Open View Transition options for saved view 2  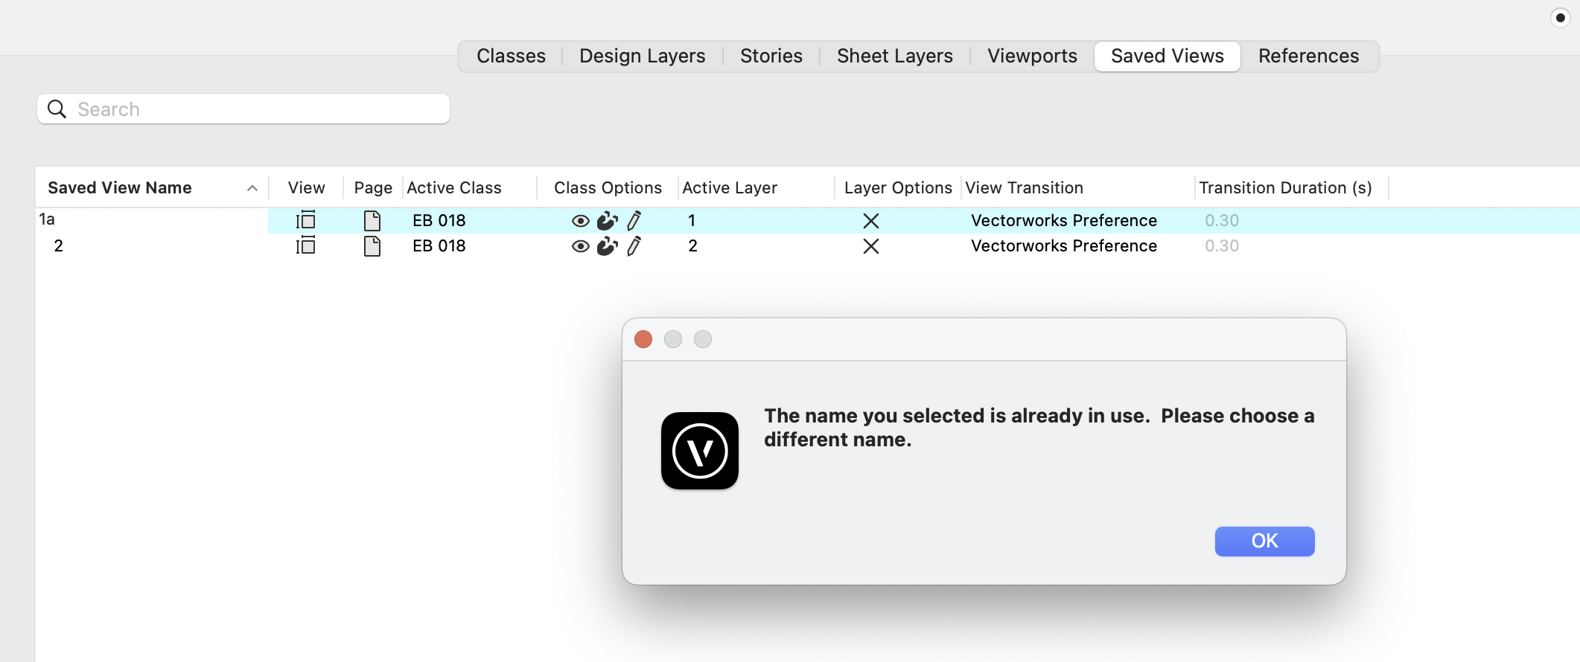tap(1063, 245)
